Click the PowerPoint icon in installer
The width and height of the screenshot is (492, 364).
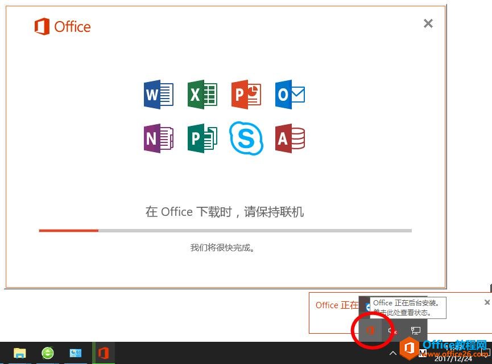pyautogui.click(x=246, y=95)
